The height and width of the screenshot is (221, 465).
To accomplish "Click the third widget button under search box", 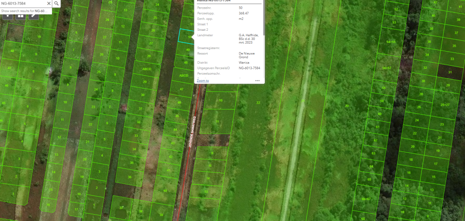I will pyautogui.click(x=33, y=15).
